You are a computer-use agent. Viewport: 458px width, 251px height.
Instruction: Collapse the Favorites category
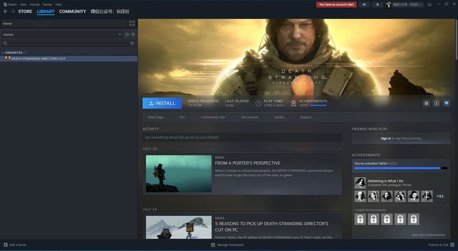(x=3, y=53)
